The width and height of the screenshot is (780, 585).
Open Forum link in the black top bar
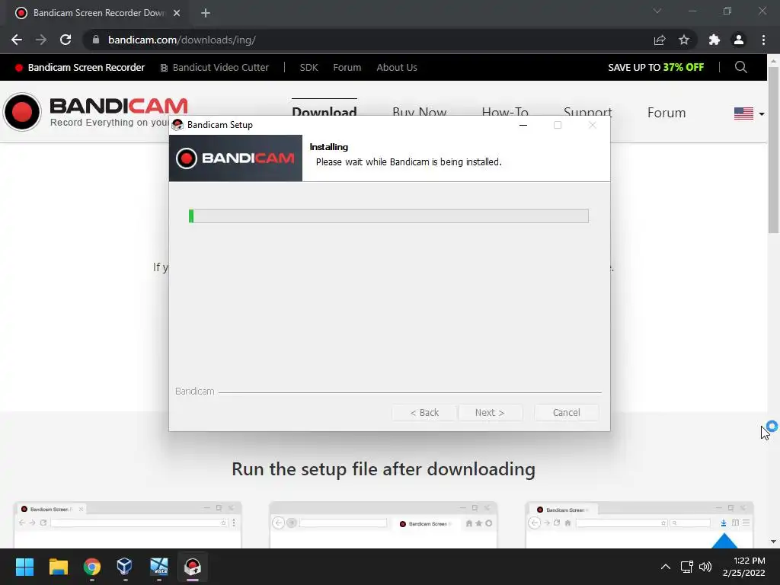click(347, 67)
